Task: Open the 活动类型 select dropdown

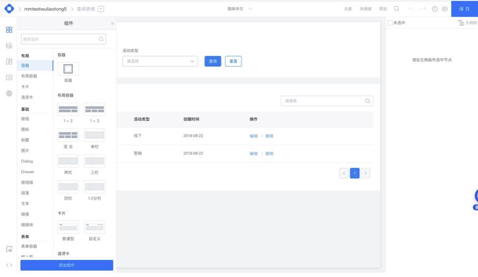Action: (x=160, y=61)
